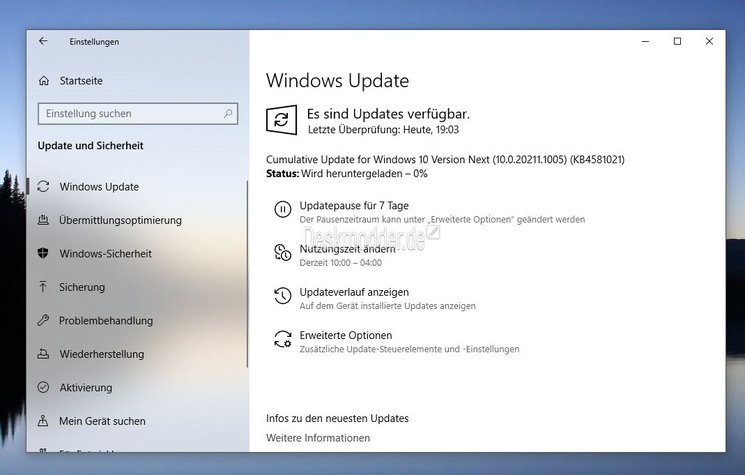Click the search magnifier icon

(x=228, y=114)
